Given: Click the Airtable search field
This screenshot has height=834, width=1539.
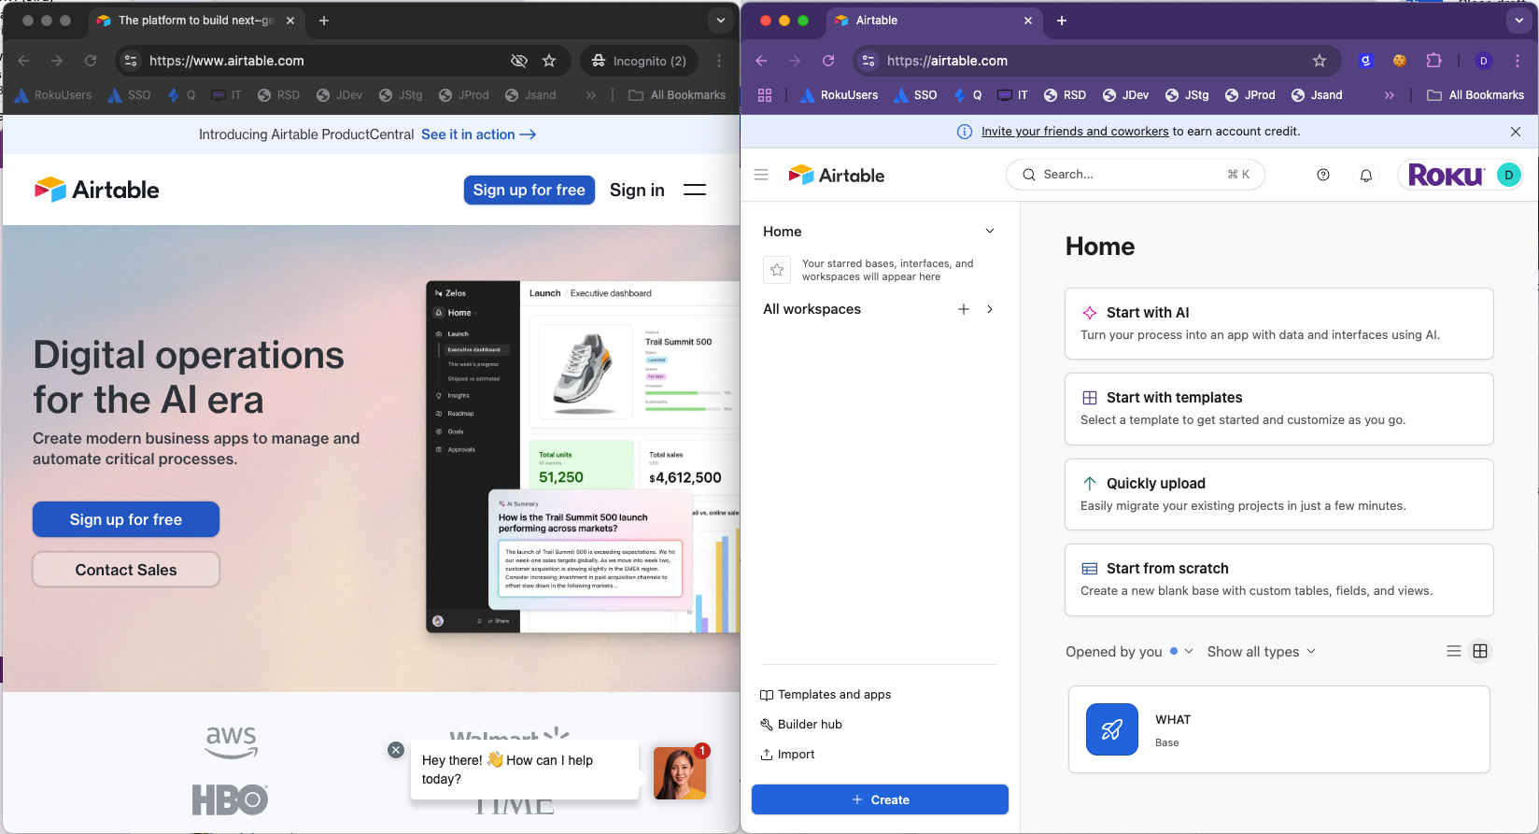Looking at the screenshot, I should [1135, 175].
